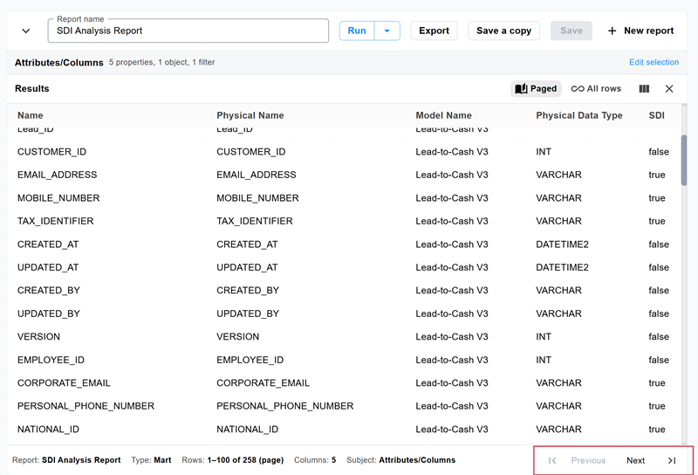Go to the Next page
698x475 pixels.
(x=635, y=460)
